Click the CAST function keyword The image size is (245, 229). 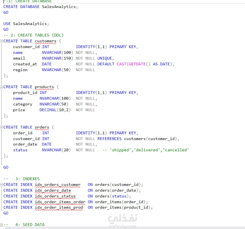pos(122,64)
